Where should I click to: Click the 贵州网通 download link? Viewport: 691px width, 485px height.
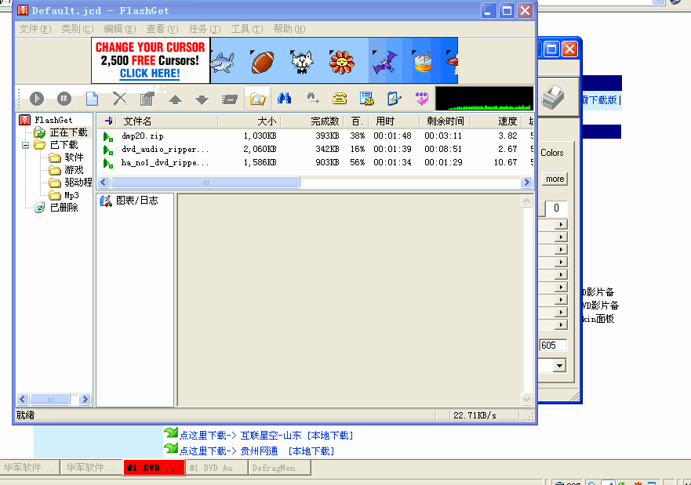tap(259, 451)
